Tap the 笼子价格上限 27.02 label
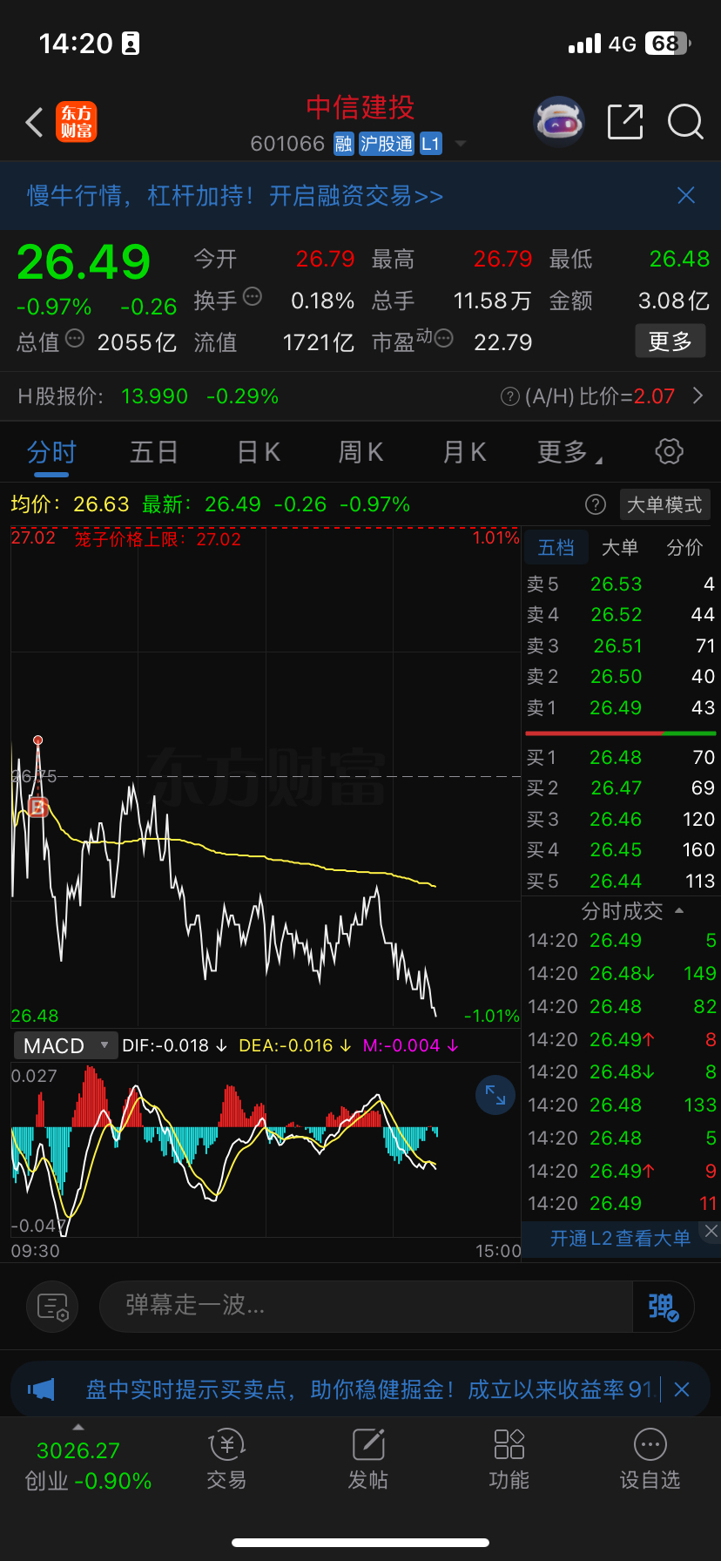The width and height of the screenshot is (721, 1561). pyautogui.click(x=158, y=539)
